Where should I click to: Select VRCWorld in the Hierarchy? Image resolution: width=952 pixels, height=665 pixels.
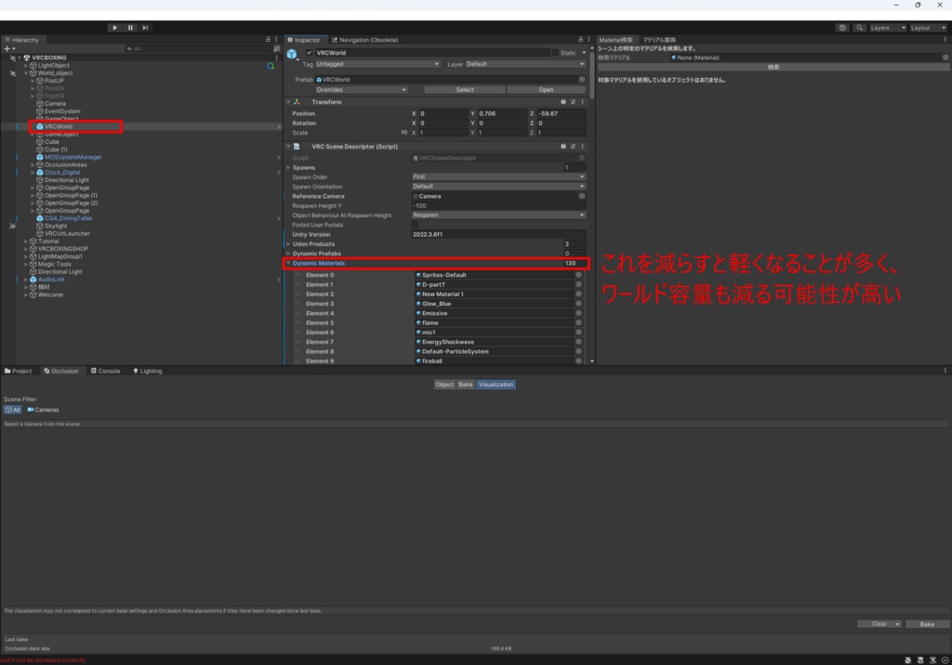pyautogui.click(x=59, y=125)
